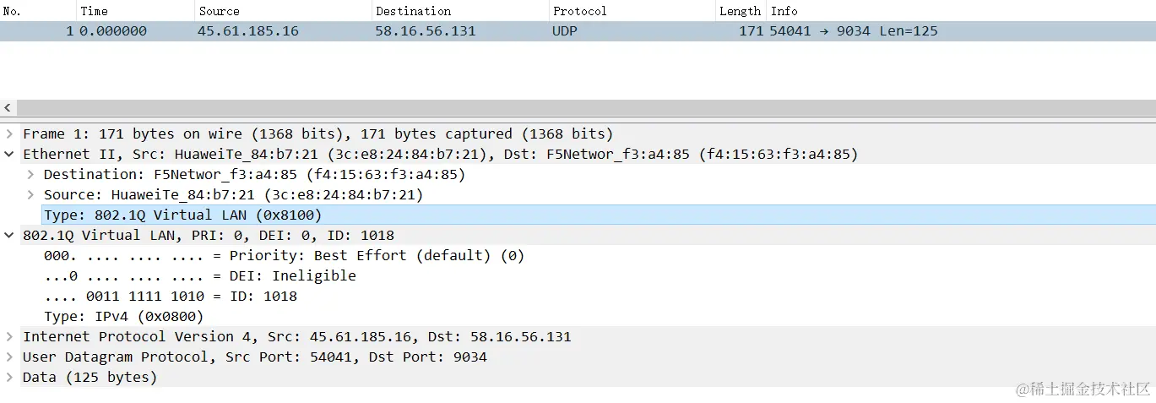Image resolution: width=1156 pixels, height=403 pixels.
Task: Expand the Frame 1 tree row
Action: coord(9,134)
